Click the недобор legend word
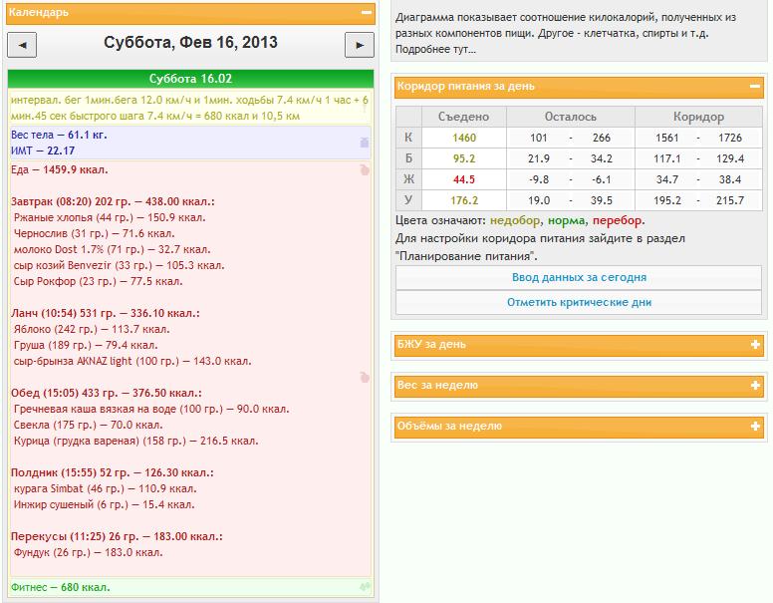This screenshot has height=603, width=773. [515, 220]
